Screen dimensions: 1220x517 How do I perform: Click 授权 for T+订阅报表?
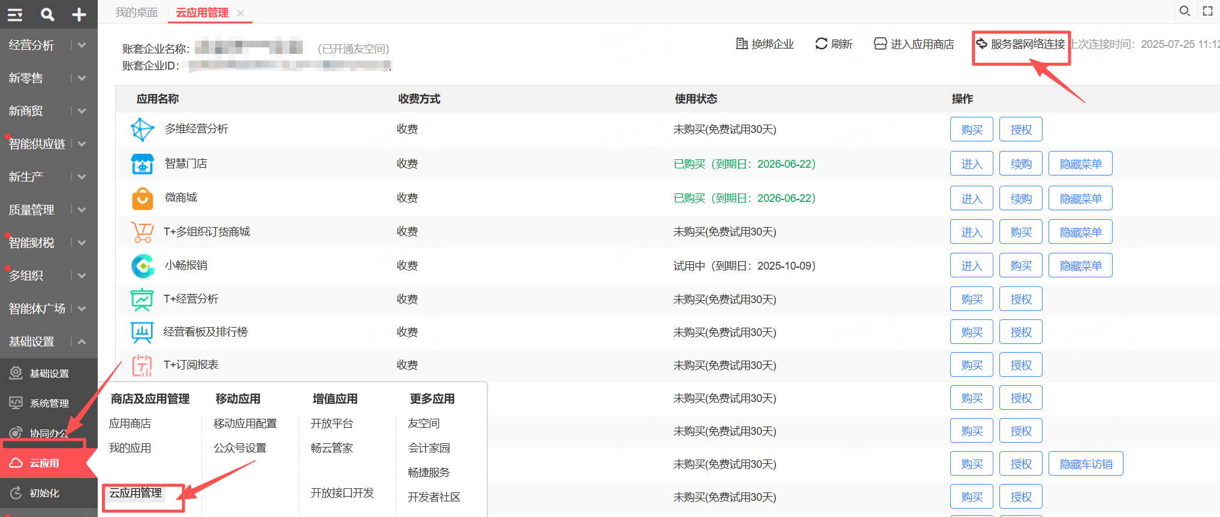click(1021, 365)
